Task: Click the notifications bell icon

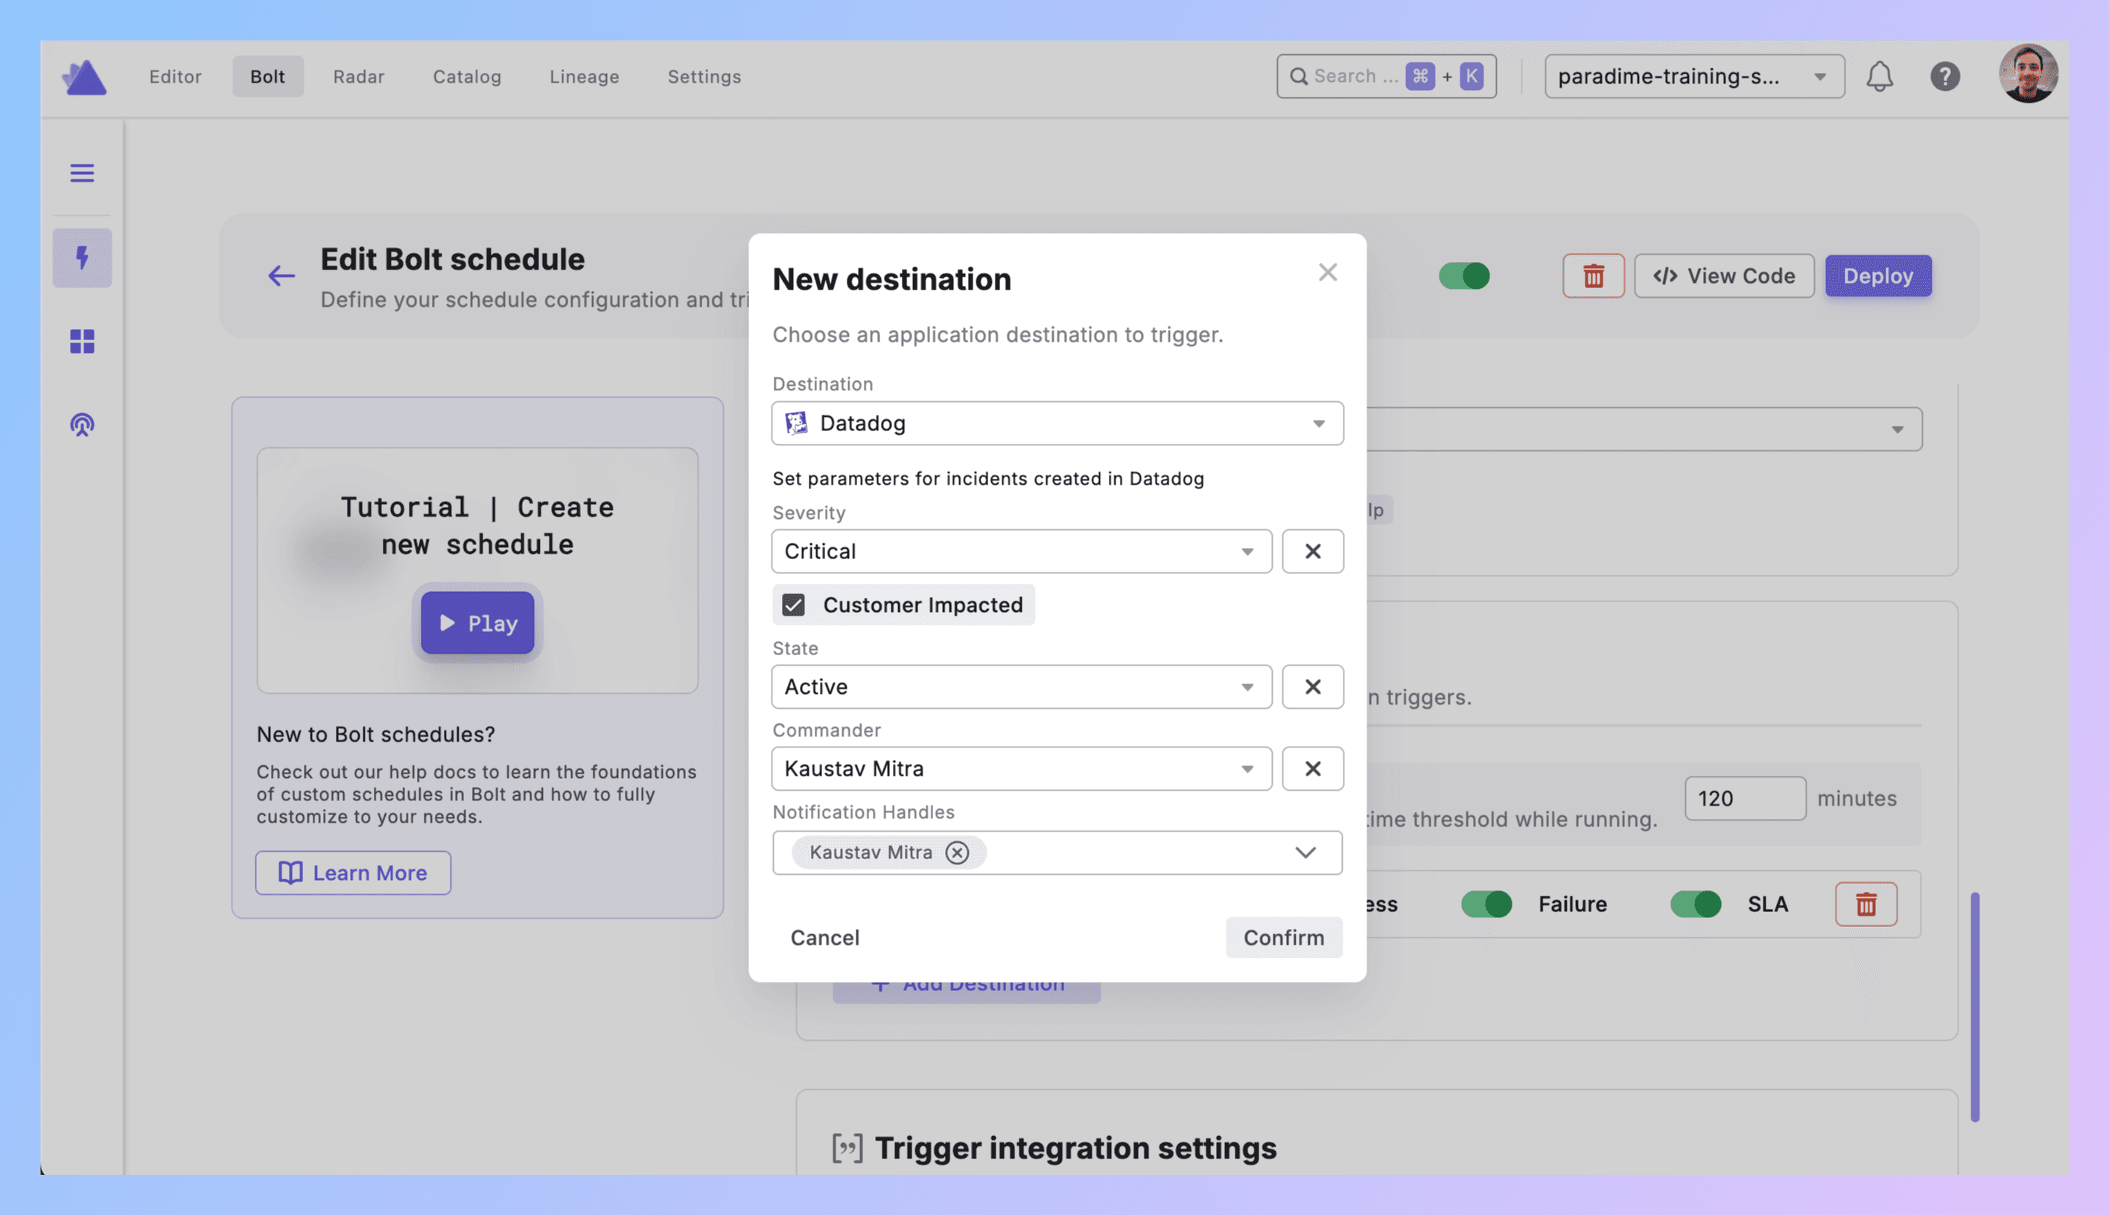Action: 1879,76
